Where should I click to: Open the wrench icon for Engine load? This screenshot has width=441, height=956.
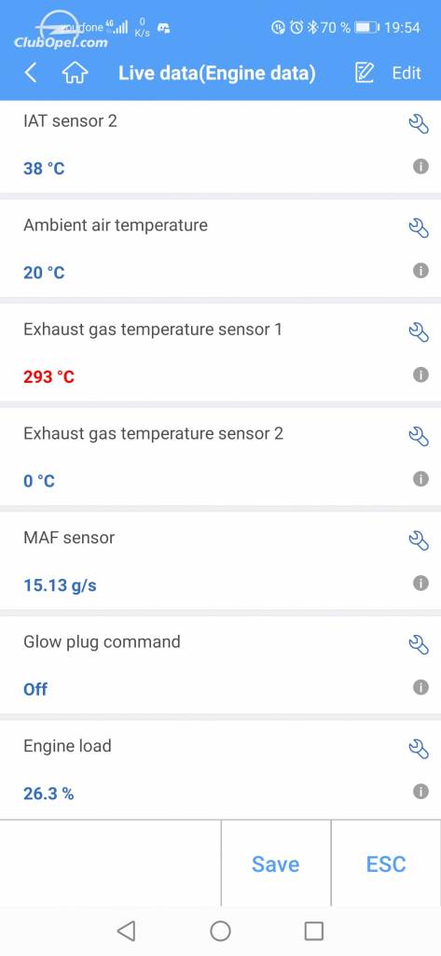tap(419, 749)
